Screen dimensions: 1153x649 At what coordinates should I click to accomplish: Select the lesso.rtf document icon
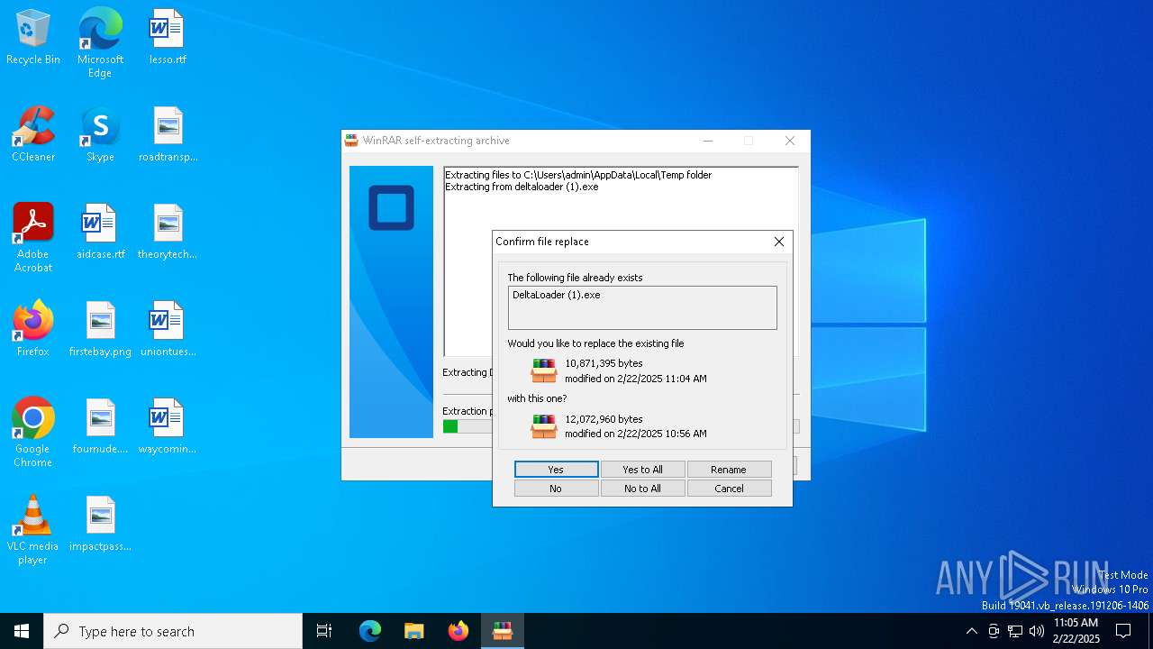(168, 38)
